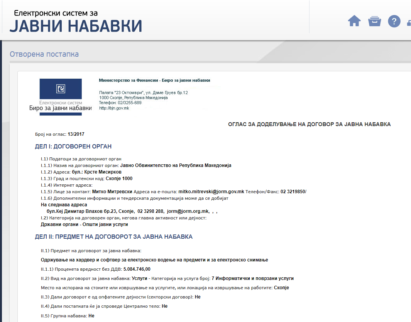This screenshot has width=411, height=322.
Task: Click the ДЕЛ II section heading
Action: click(x=113, y=236)
